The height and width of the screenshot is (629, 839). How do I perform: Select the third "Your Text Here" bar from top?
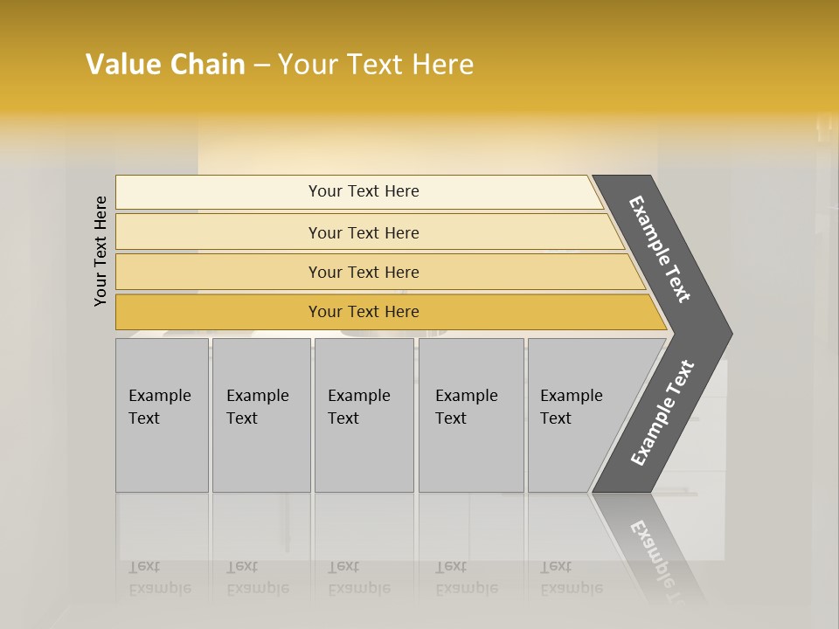[364, 272]
